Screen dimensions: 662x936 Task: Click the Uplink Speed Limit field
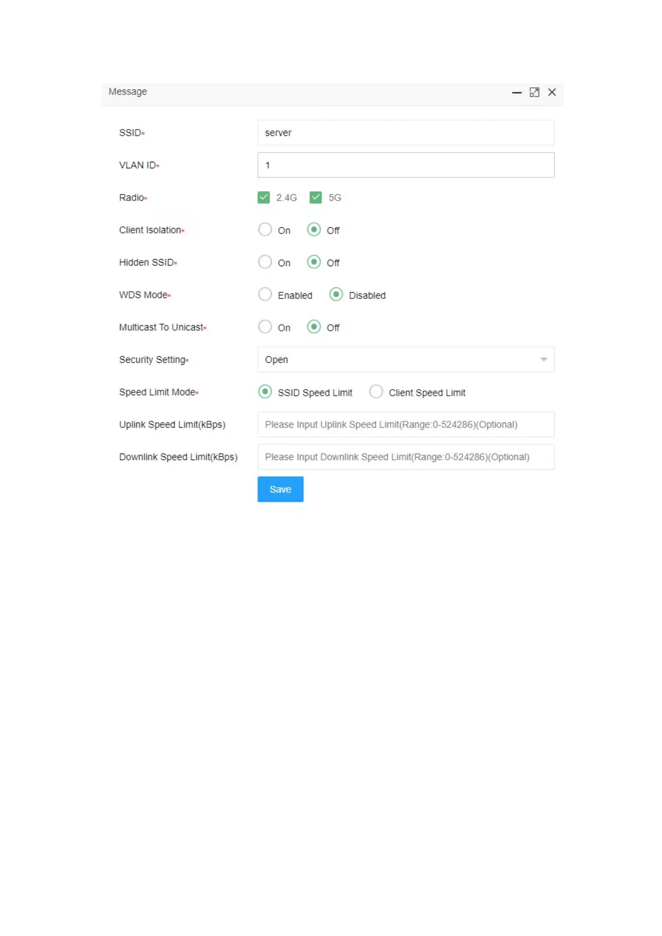coord(406,425)
